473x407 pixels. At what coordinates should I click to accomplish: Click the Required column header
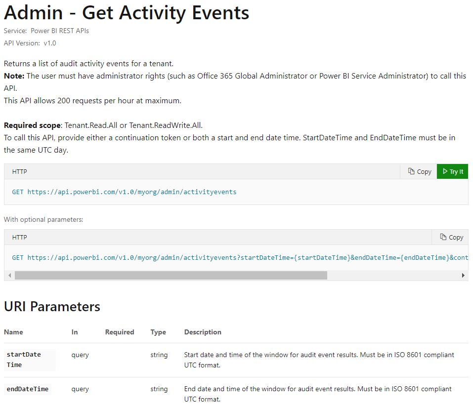(x=120, y=332)
